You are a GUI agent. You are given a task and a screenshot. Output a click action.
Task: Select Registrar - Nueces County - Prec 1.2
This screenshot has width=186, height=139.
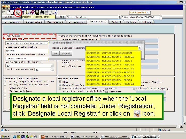pyautogui.click(x=113, y=68)
